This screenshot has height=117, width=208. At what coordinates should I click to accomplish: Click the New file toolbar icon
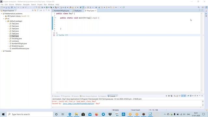click(x=2, y=7)
